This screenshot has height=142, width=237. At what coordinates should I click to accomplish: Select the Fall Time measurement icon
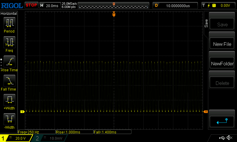9,80
